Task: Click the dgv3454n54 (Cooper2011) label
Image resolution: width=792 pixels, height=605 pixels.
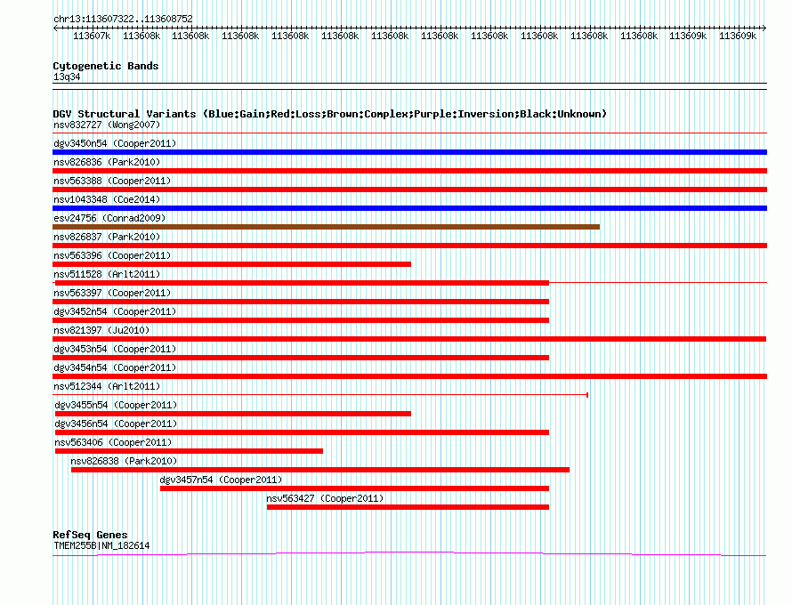Action: point(115,367)
